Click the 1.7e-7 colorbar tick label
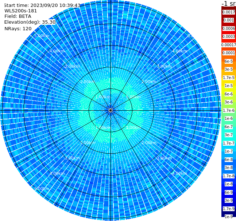The height and width of the screenshot is (221, 236). (229, 143)
